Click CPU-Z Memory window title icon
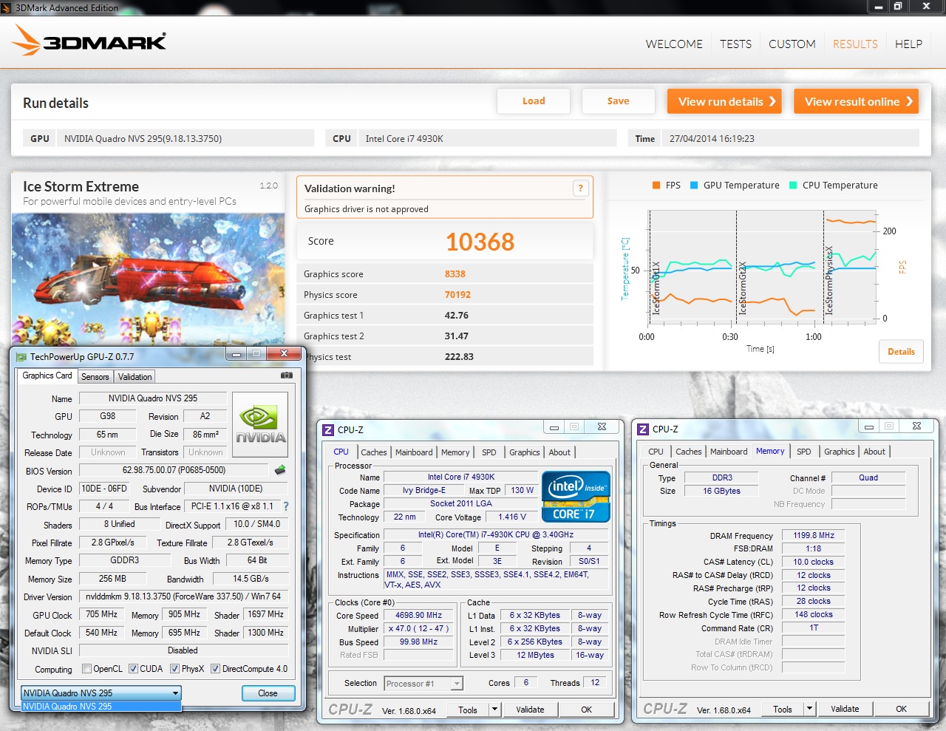The image size is (946, 731). (x=644, y=429)
